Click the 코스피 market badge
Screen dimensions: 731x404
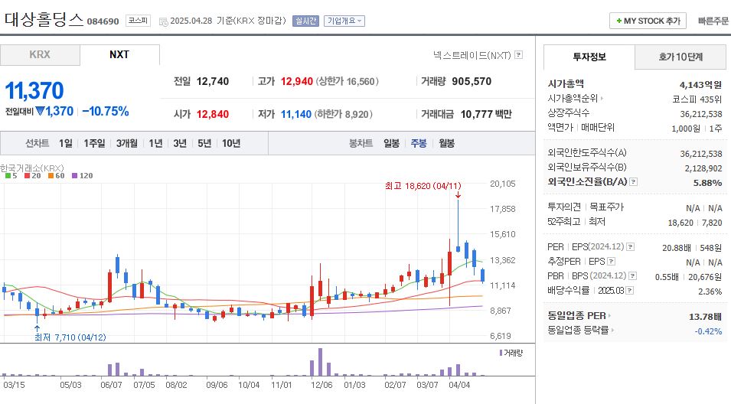(x=138, y=21)
